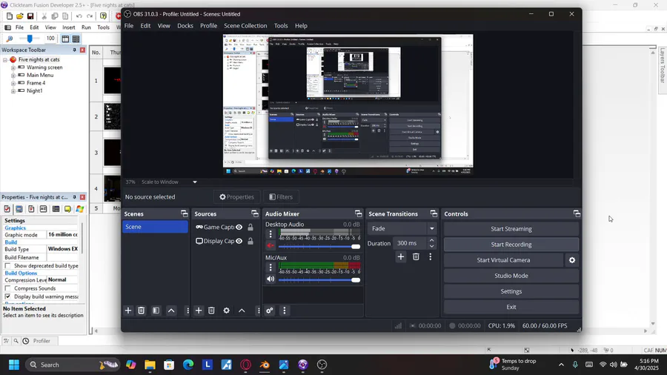
Task: Mute the Mic/Aux speaker icon
Action: coord(271,279)
